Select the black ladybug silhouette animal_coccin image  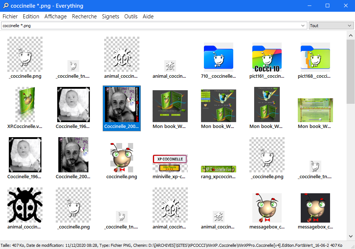[25, 205]
